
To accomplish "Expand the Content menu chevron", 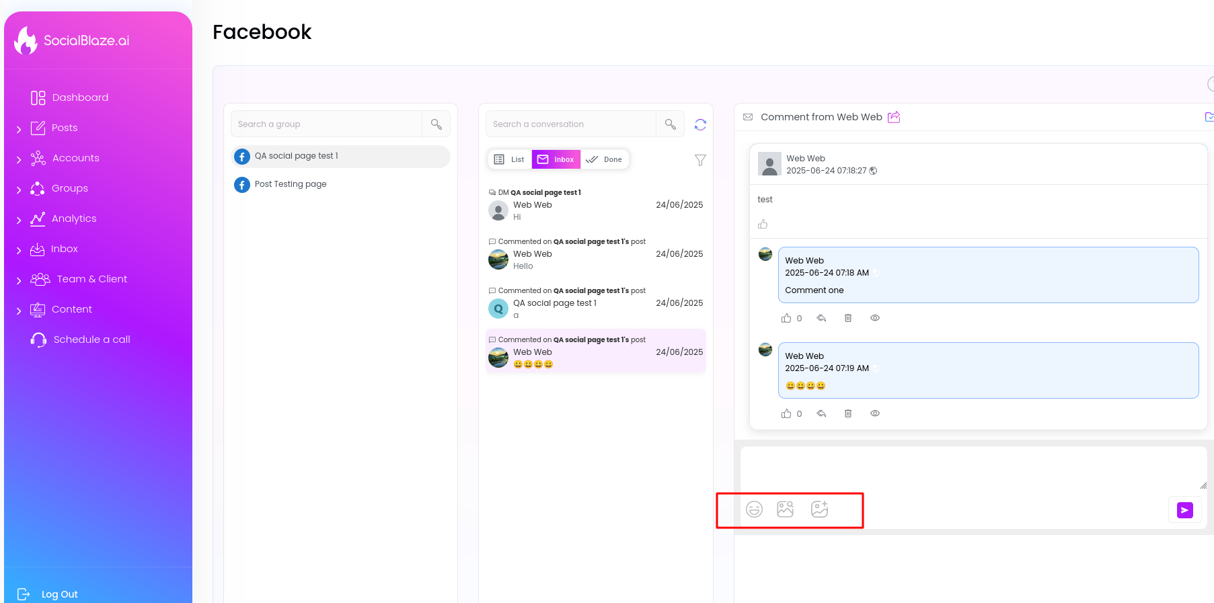I will coord(19,311).
